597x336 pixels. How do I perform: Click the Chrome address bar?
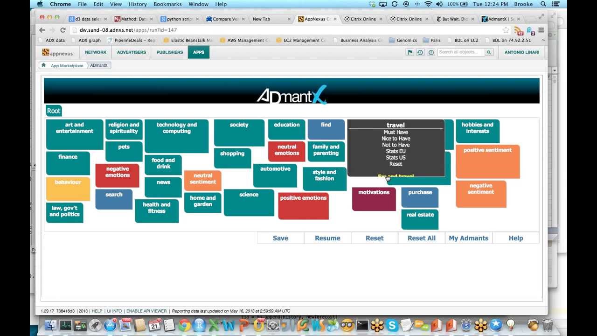289,30
